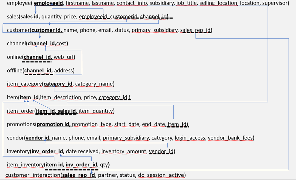
Task: Click 'inv_order_id,' key in inventory relation
Action: (x=48, y=151)
